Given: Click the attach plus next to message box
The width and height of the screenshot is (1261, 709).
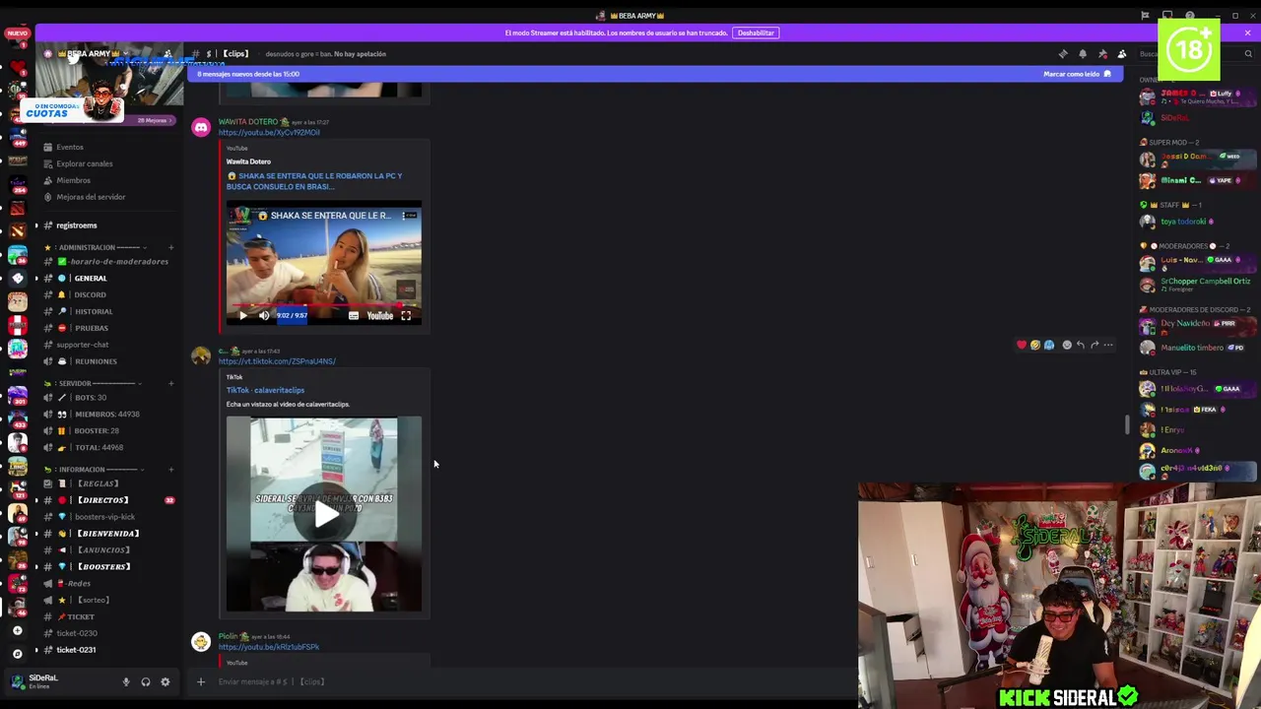Looking at the screenshot, I should click(201, 681).
